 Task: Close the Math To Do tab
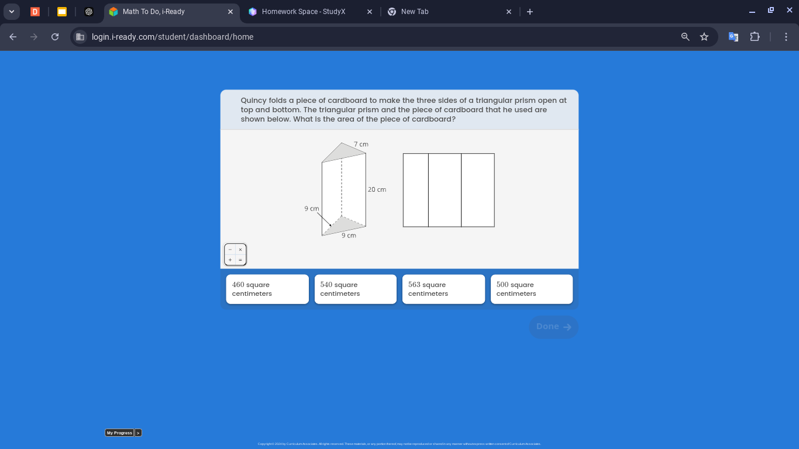230,12
